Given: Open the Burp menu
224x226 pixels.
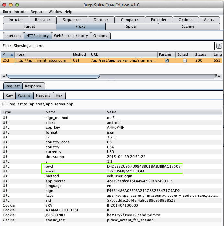Looking at the screenshot, I should pos(7,12).
